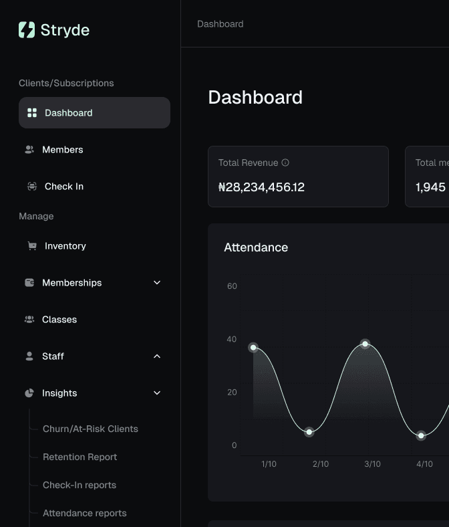The width and height of the screenshot is (449, 527).
Task: Click the Stryde logo icon
Action: click(x=27, y=30)
